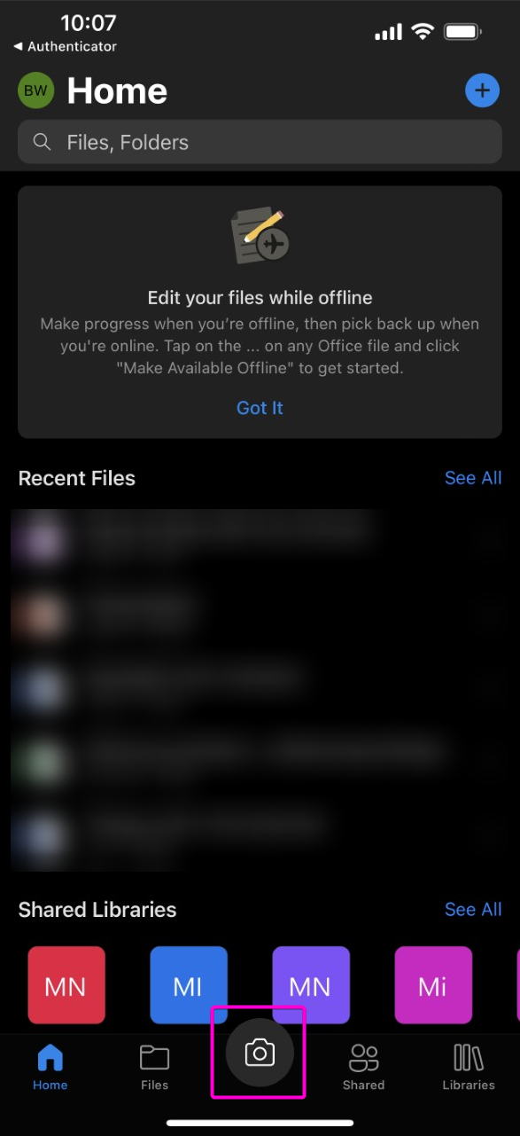
Task: Tap the magnifier search icon
Action: [x=42, y=142]
